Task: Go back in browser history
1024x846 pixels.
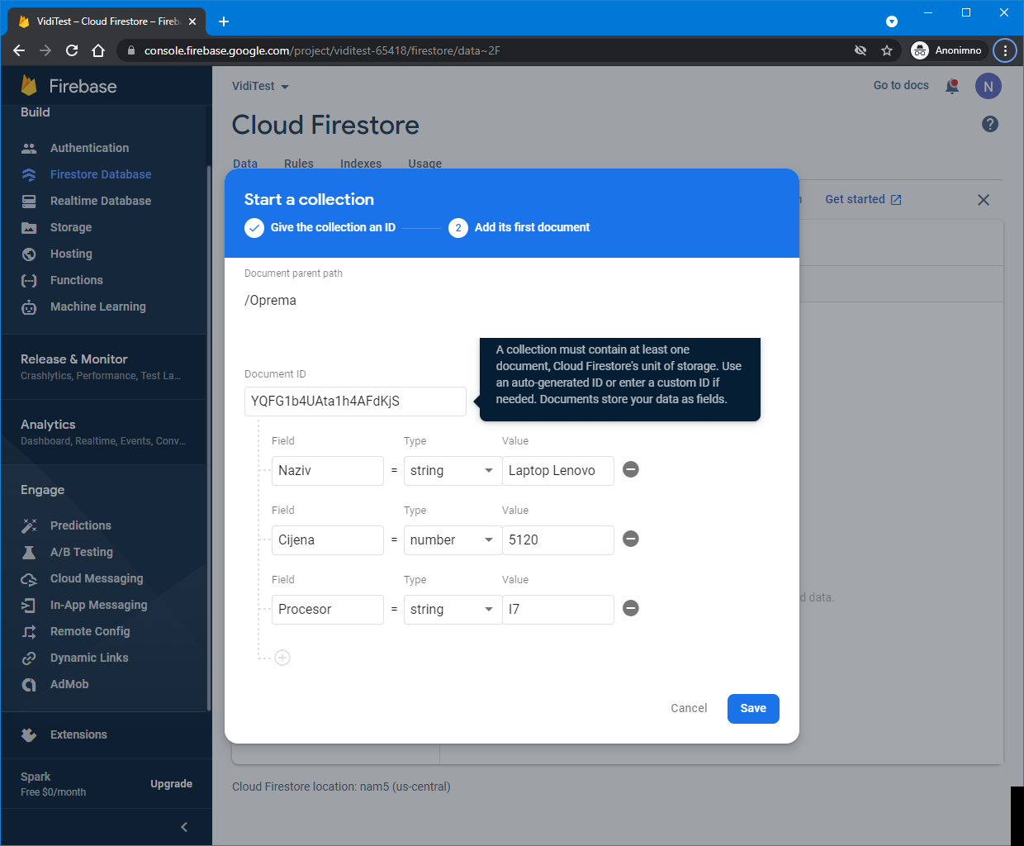Action: (x=19, y=50)
